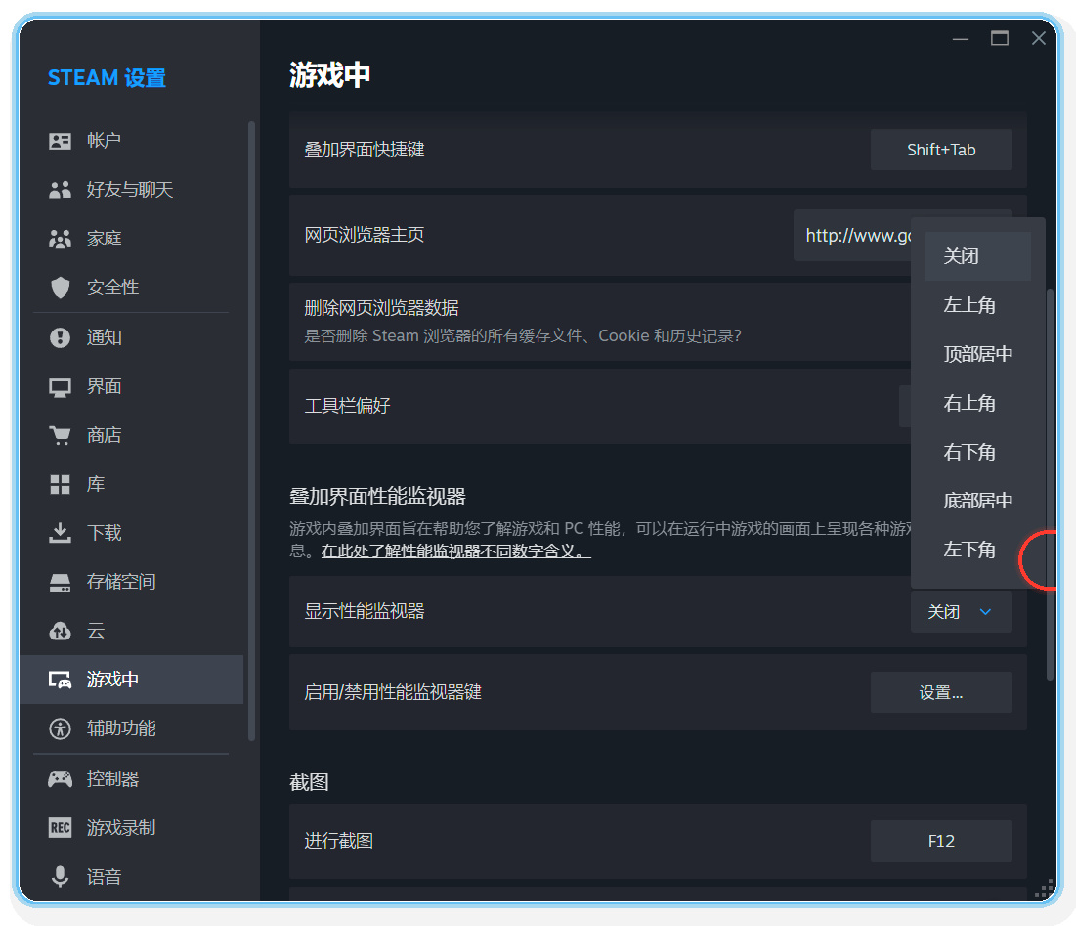Screen dimensions: 1076x926
Task: Choose 左上角 in the dropdown list
Action: click(978, 305)
